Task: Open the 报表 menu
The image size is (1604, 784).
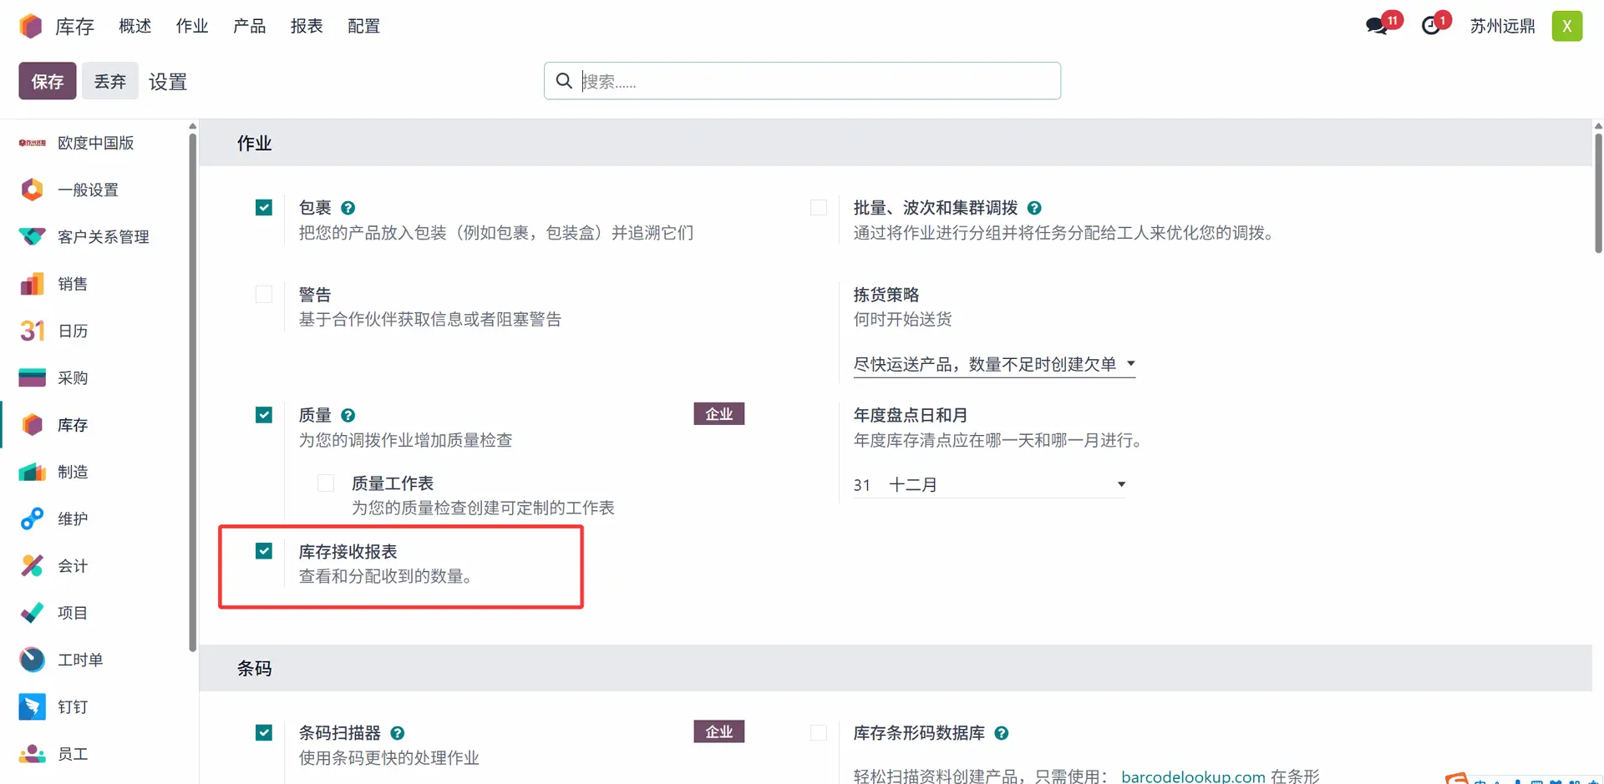Action: tap(307, 26)
